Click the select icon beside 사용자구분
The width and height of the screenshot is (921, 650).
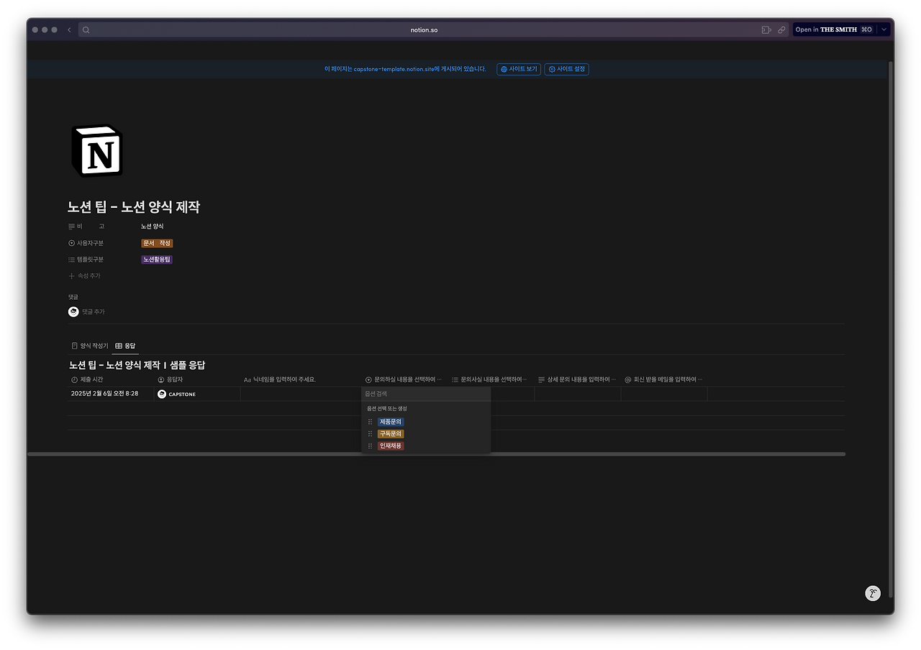(71, 243)
